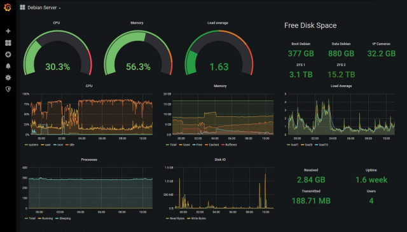Toggle the Total series in Memory legend
The width and height of the screenshot is (407, 232).
coord(171,145)
